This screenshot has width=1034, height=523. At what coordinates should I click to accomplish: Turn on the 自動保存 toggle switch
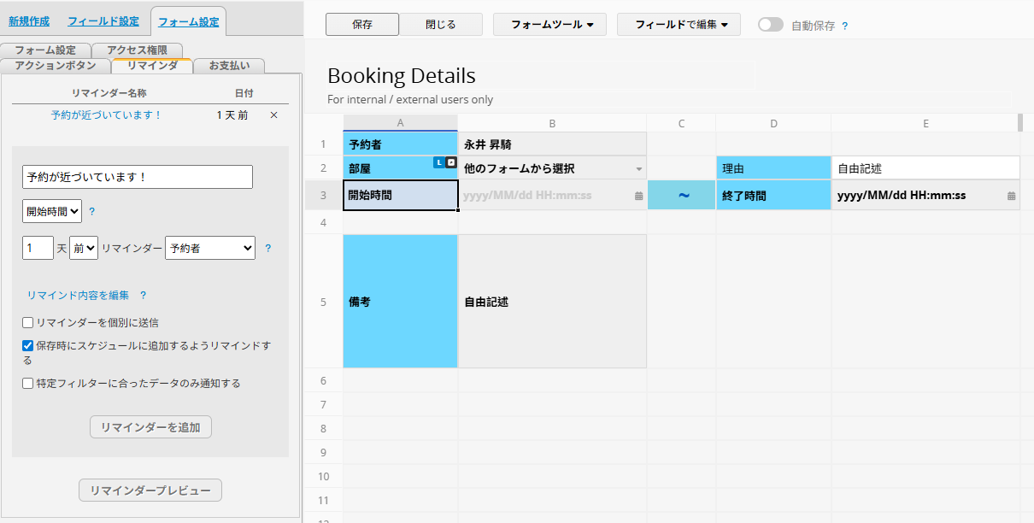pyautogui.click(x=770, y=25)
